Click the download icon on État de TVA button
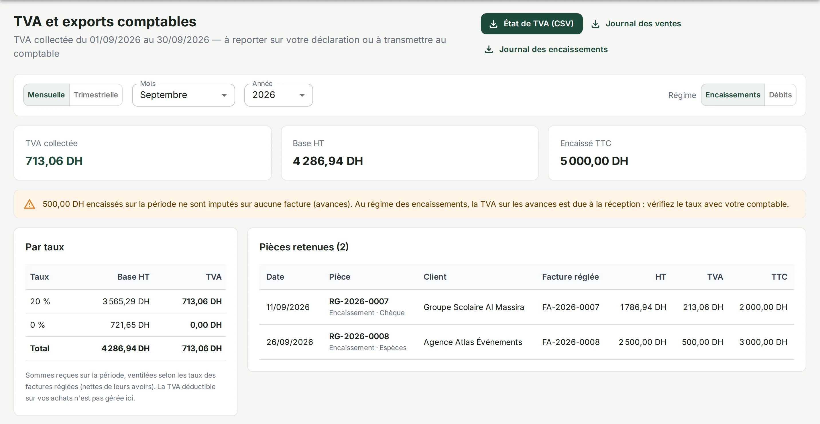820x424 pixels. [x=493, y=24]
